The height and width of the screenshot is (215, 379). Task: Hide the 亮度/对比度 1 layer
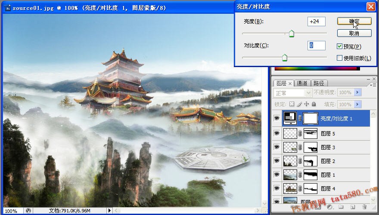tap(277, 118)
